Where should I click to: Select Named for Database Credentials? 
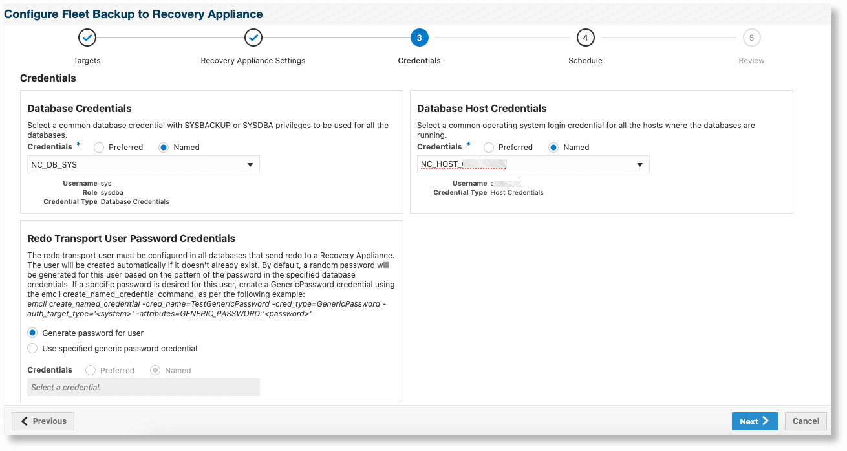click(x=164, y=148)
